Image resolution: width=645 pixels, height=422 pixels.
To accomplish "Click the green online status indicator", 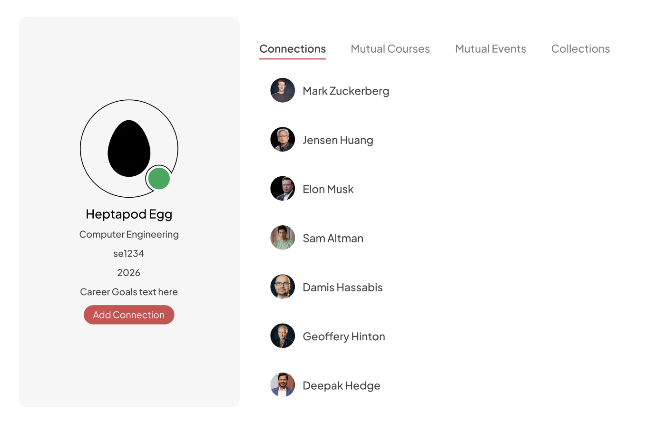I will tap(159, 179).
